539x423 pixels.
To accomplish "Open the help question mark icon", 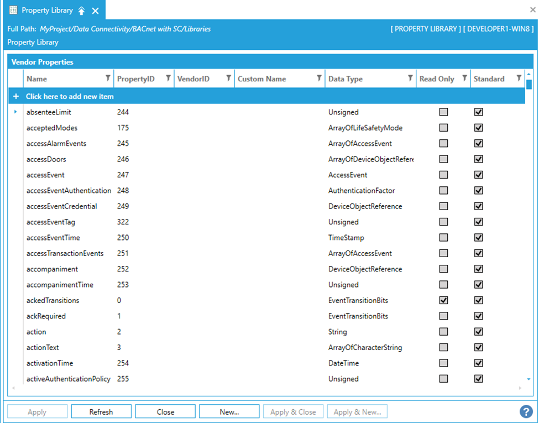I will point(526,412).
